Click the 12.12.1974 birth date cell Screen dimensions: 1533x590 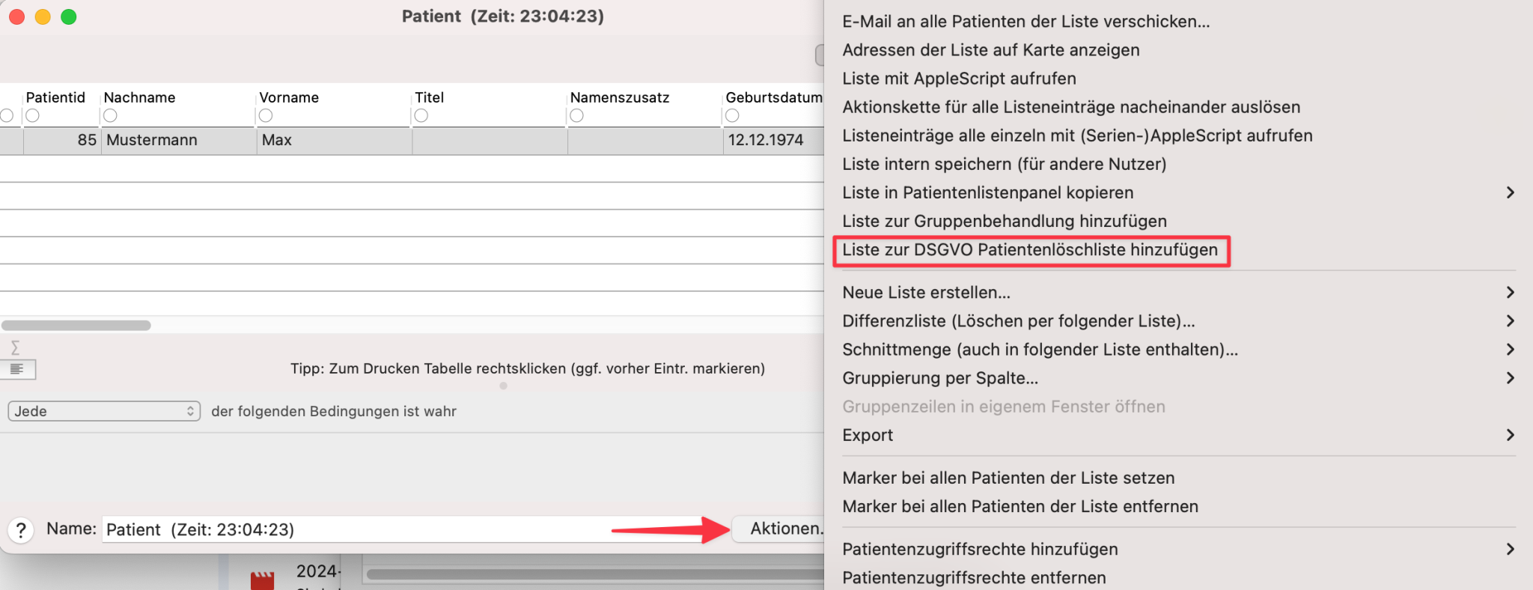773,140
